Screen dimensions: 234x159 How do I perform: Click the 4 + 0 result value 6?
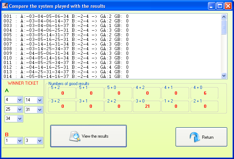(205, 93)
